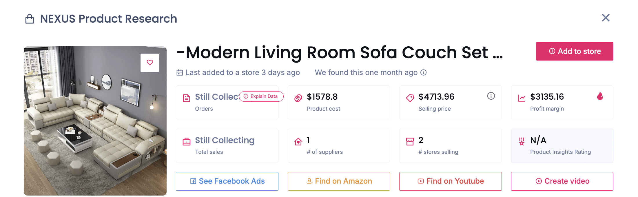Click the Total sales register icon
Image resolution: width=638 pixels, height=197 pixels.
[187, 142]
